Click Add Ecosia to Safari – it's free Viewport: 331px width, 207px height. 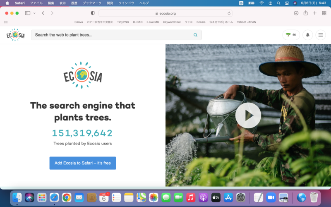tap(83, 163)
